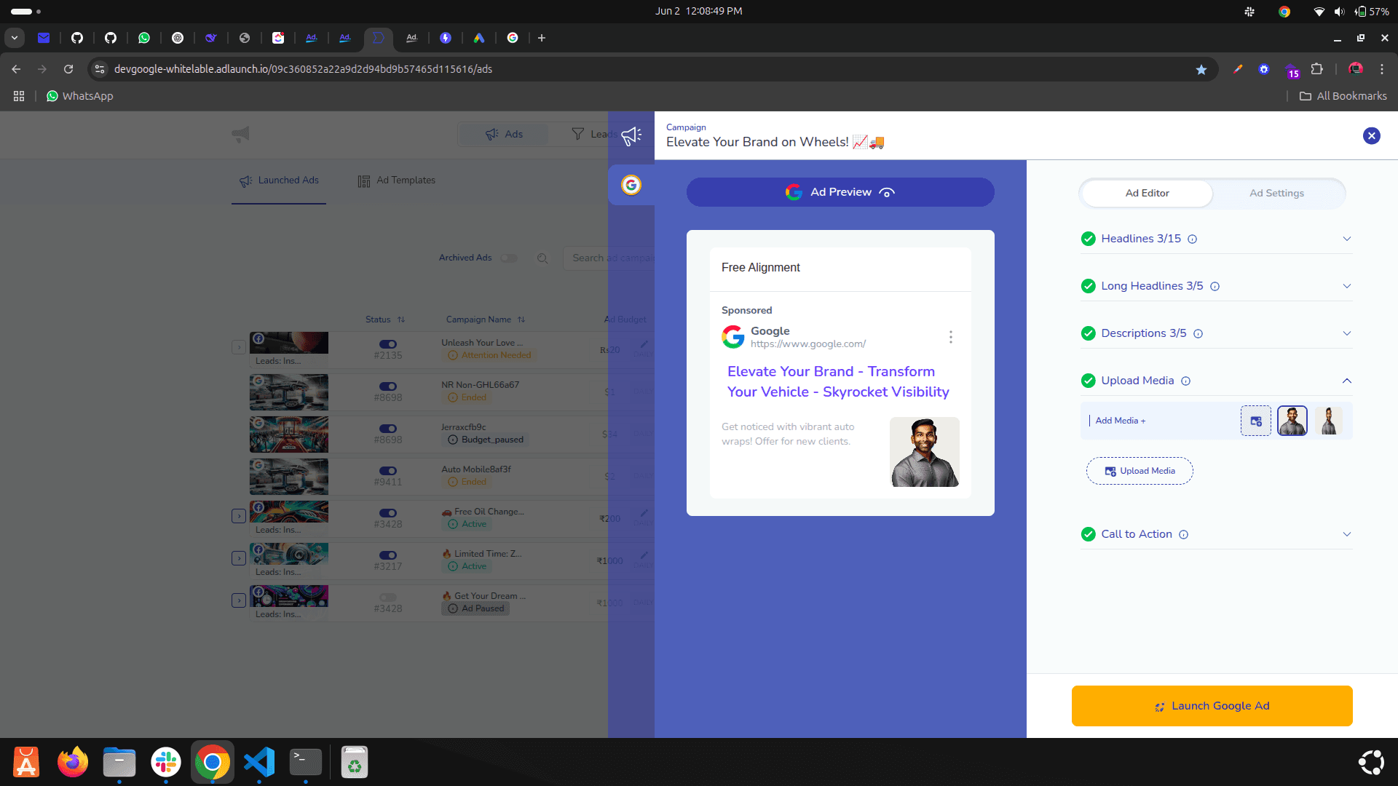Bookmark this page with the star icon
The image size is (1398, 786).
pyautogui.click(x=1201, y=69)
